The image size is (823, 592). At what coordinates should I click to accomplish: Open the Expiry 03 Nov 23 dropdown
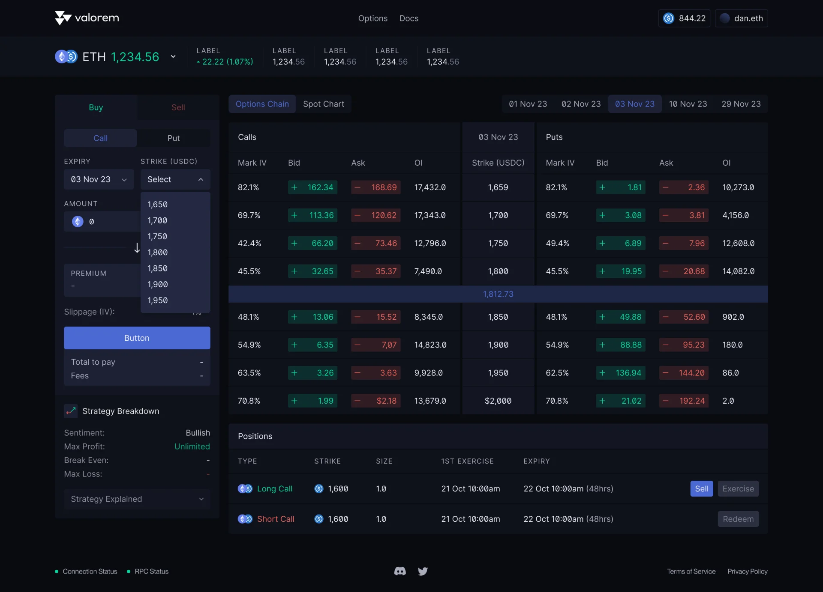click(99, 179)
